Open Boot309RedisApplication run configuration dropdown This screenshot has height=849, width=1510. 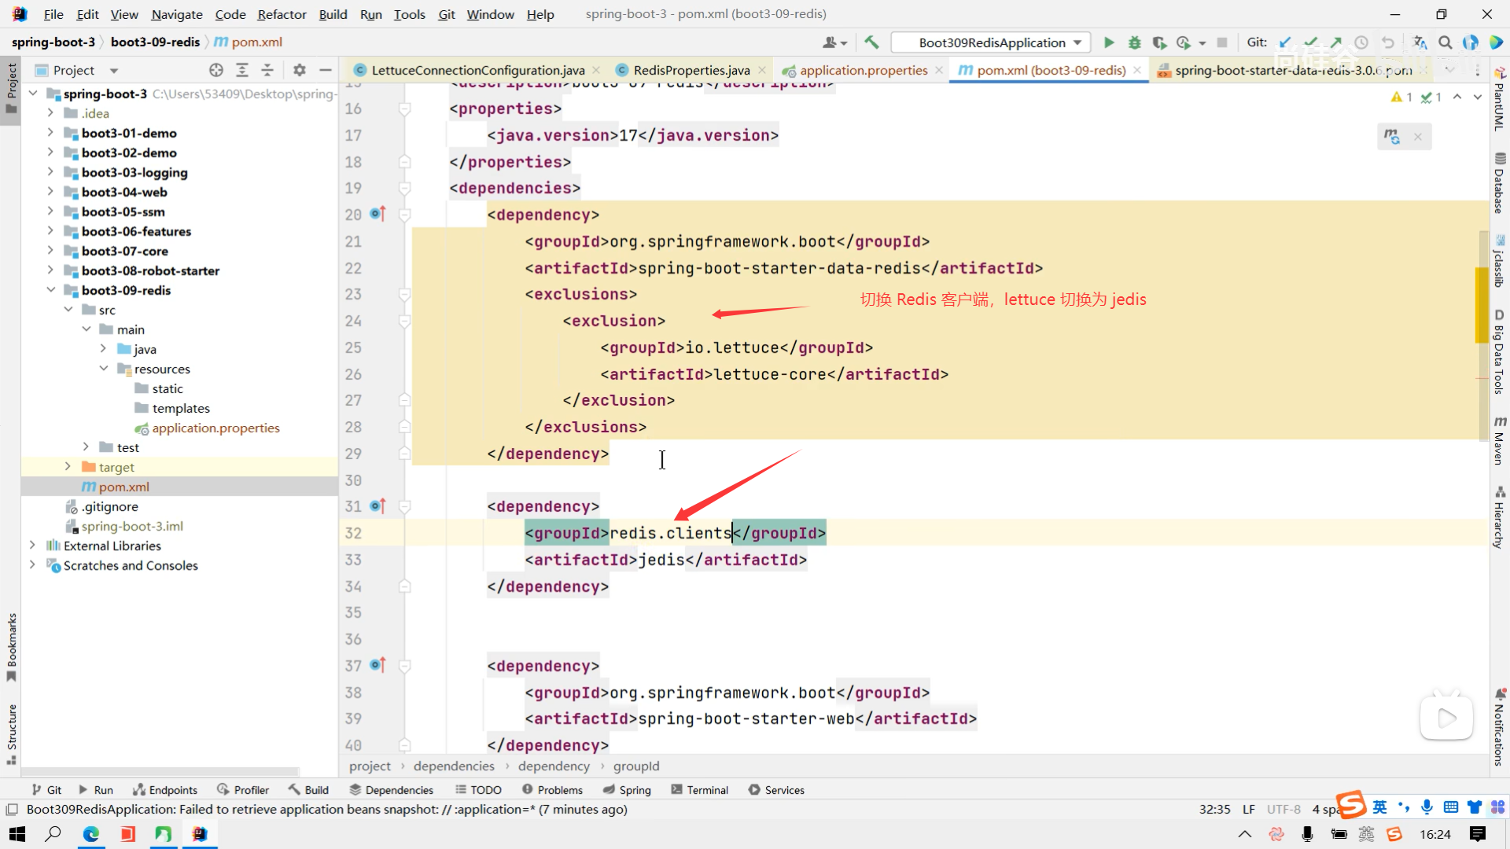[991, 42]
